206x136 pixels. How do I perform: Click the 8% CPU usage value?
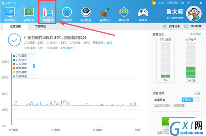(x=165, y=80)
